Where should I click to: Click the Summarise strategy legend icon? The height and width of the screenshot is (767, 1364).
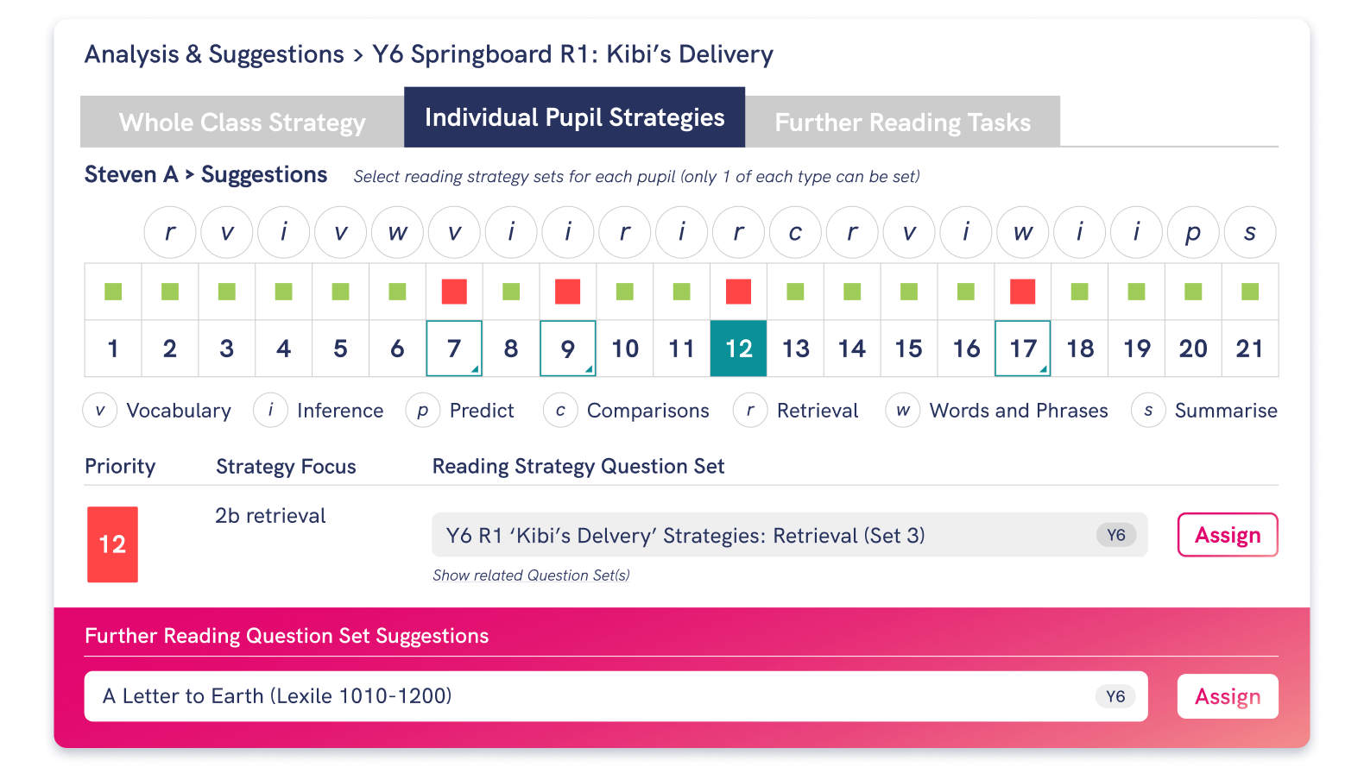pos(1147,411)
